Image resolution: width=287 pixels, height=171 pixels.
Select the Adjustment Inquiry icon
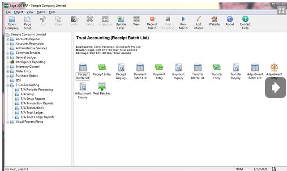83,90
